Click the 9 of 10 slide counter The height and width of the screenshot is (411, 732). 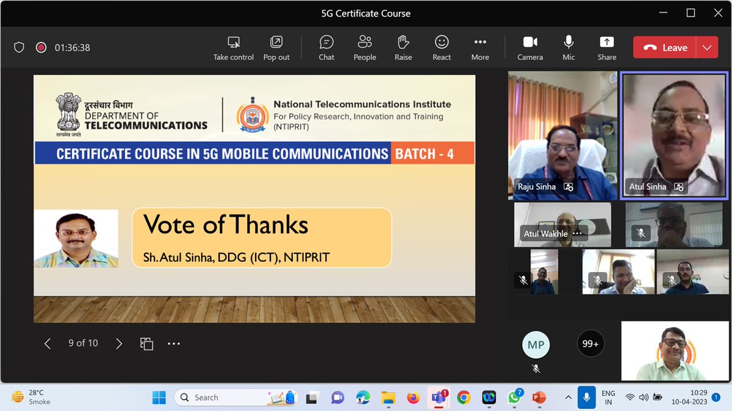click(83, 343)
